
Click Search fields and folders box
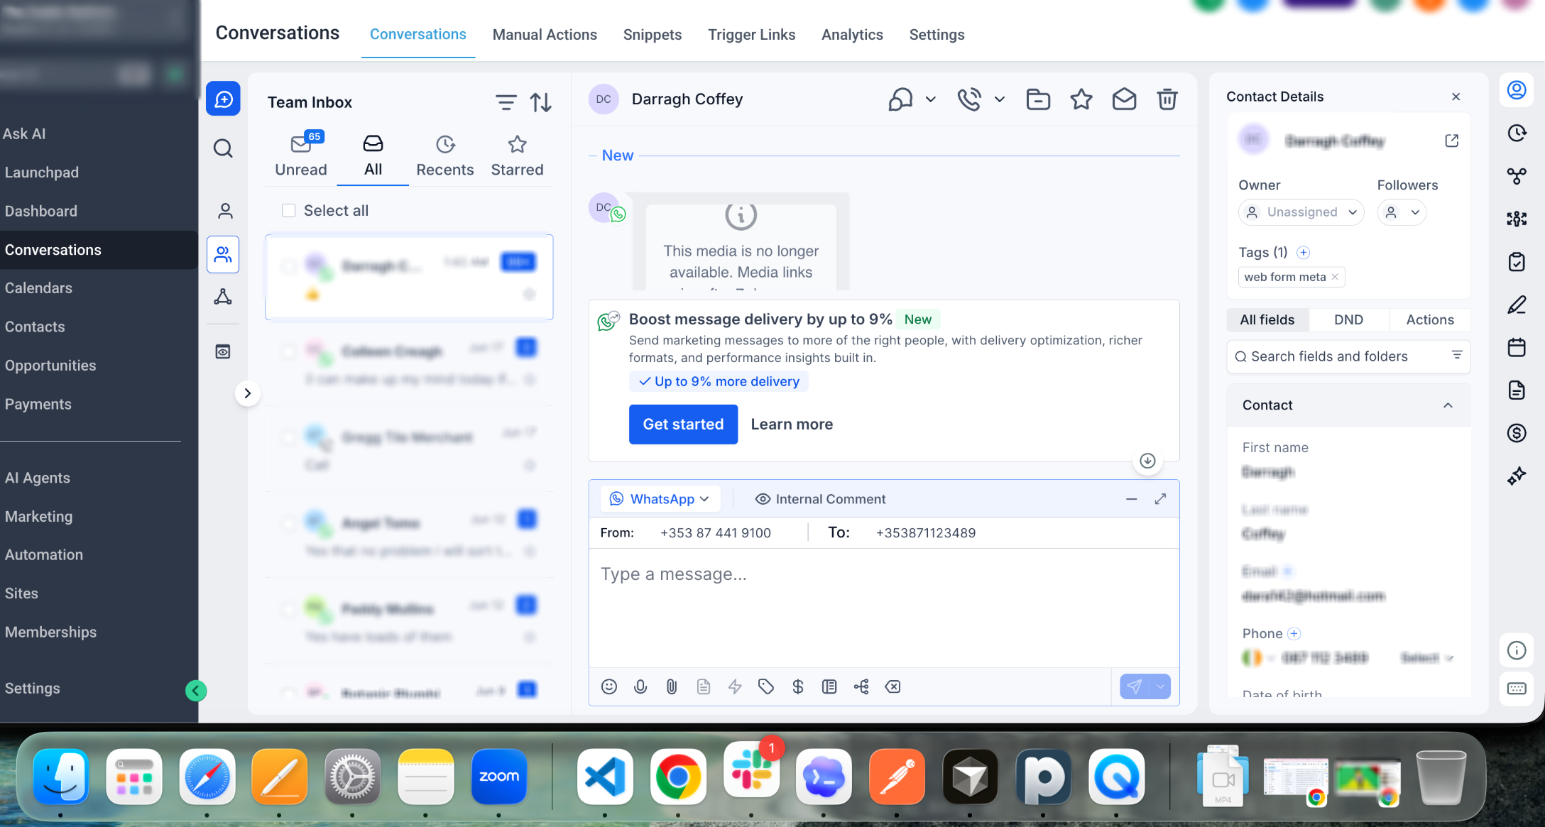click(1348, 356)
